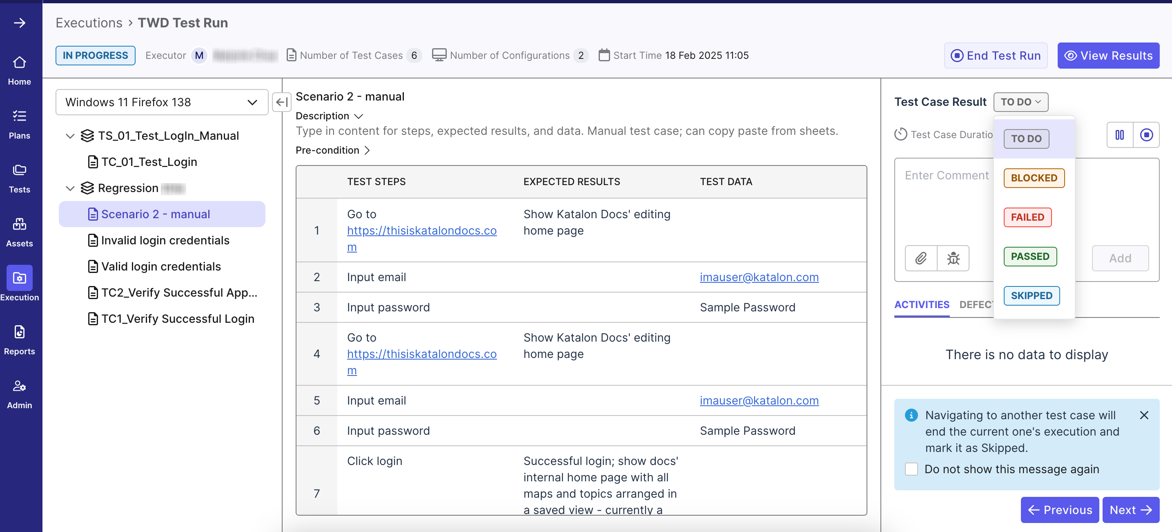
Task: Click the bug/defect report icon
Action: point(953,258)
